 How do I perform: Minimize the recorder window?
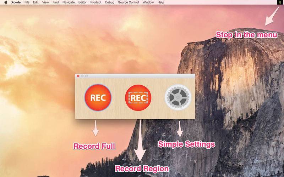82,76
